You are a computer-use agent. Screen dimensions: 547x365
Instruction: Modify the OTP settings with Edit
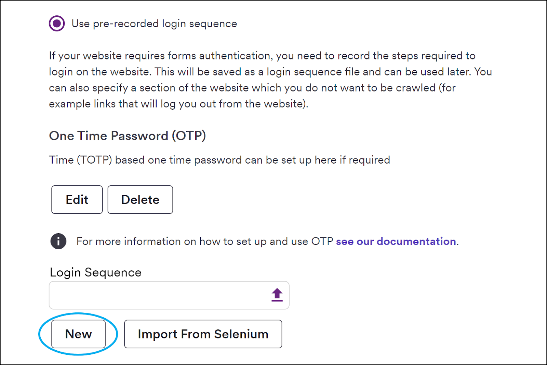coord(77,200)
